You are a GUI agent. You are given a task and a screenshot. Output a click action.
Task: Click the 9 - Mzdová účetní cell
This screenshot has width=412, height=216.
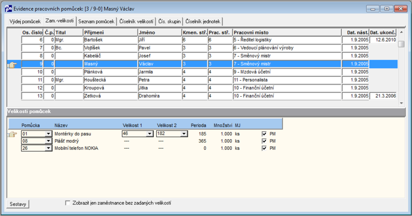coord(287,72)
